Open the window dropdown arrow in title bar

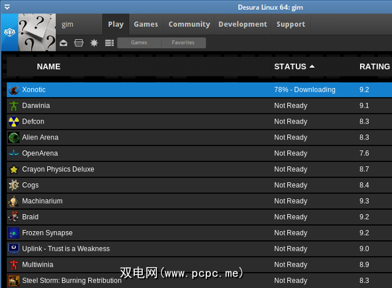coord(7,7)
